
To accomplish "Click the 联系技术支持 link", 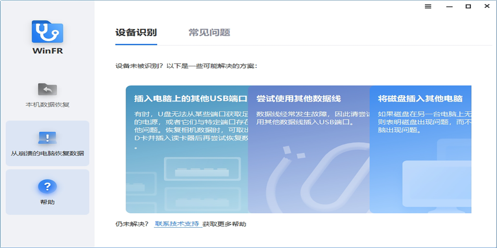I will tap(177, 224).
